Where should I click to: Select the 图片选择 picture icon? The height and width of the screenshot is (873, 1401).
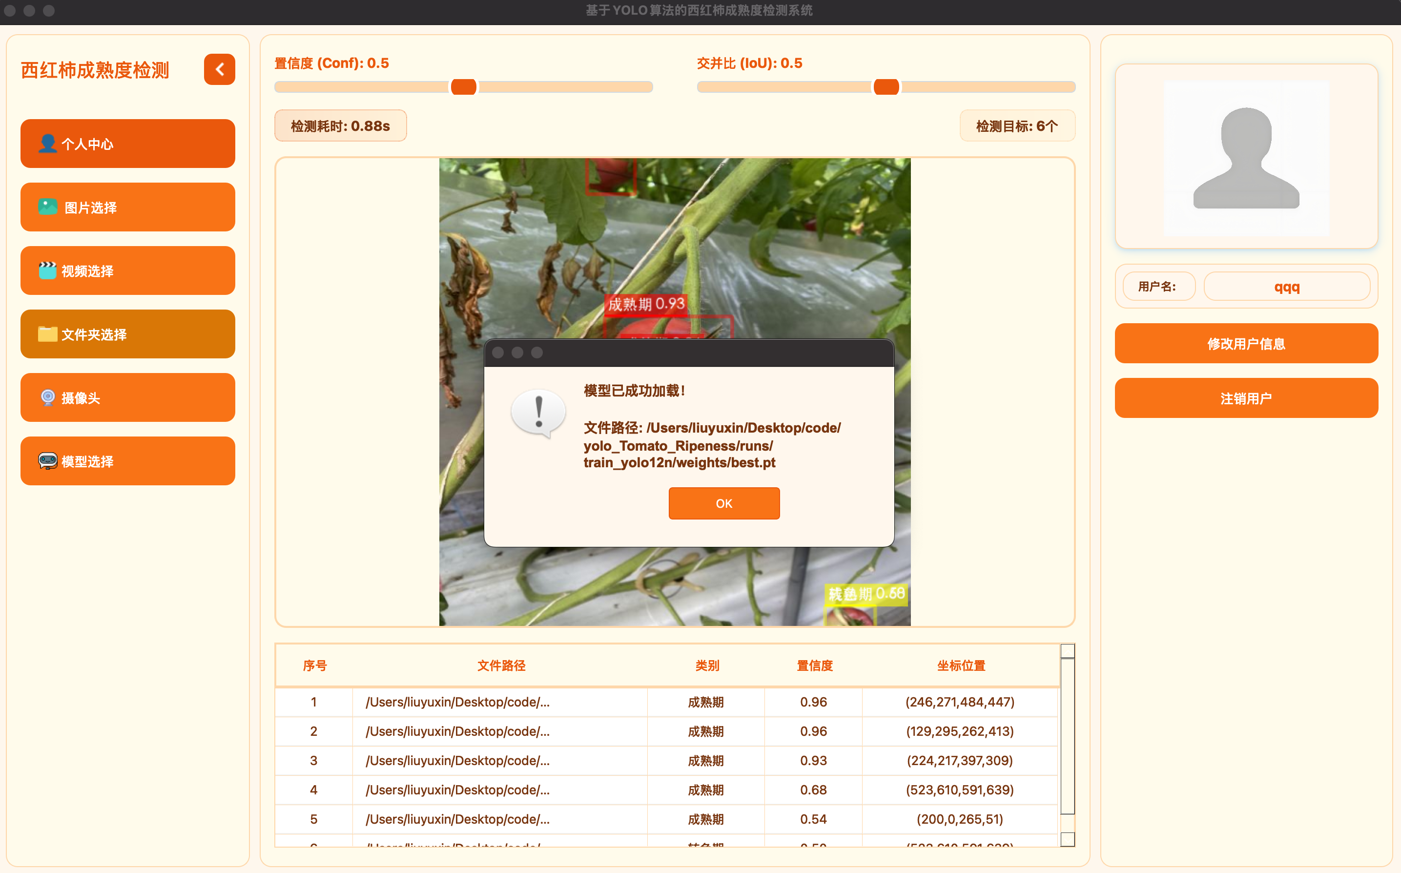[x=47, y=207]
